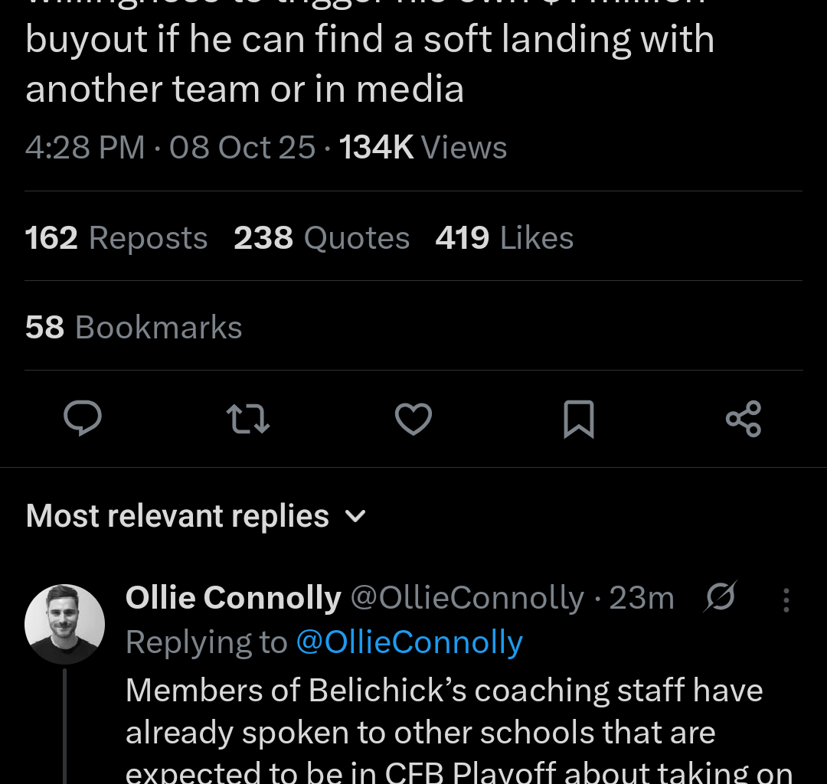Tap the Grok icon on Ollie's reply
The width and height of the screenshot is (827, 784).
click(x=720, y=597)
